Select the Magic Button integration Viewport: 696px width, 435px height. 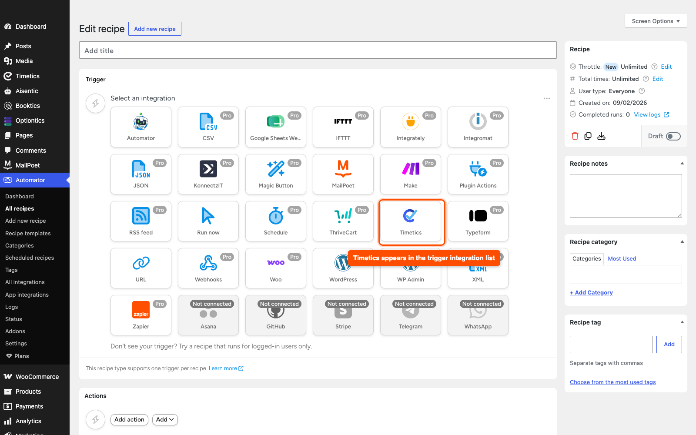(276, 174)
